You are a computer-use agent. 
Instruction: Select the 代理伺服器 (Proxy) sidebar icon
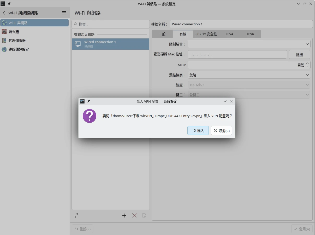[4, 41]
